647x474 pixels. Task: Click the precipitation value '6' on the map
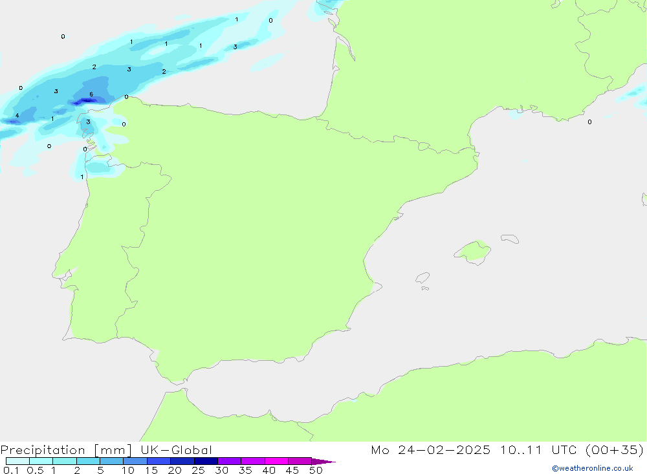pos(91,94)
